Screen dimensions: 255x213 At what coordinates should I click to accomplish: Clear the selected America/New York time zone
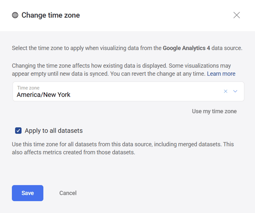226,91
